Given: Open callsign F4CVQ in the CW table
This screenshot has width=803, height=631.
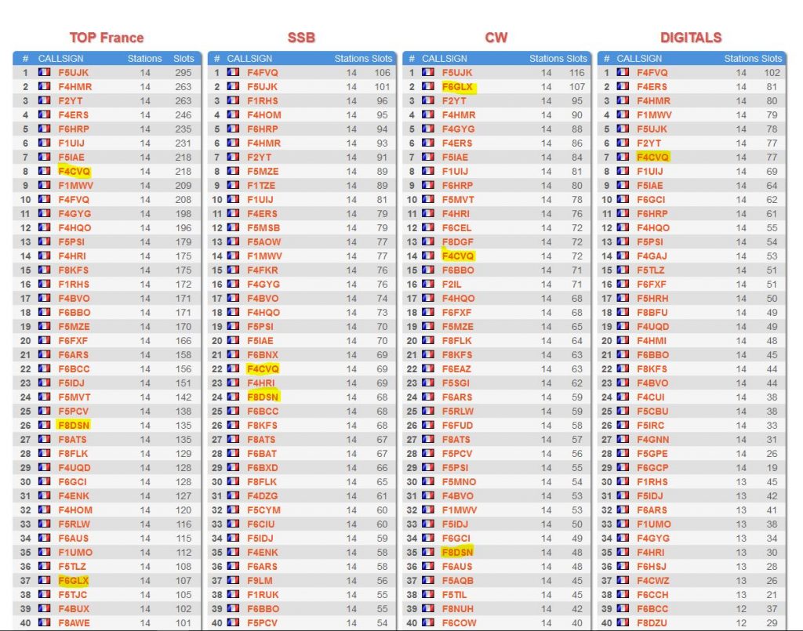Looking at the screenshot, I should [x=458, y=256].
